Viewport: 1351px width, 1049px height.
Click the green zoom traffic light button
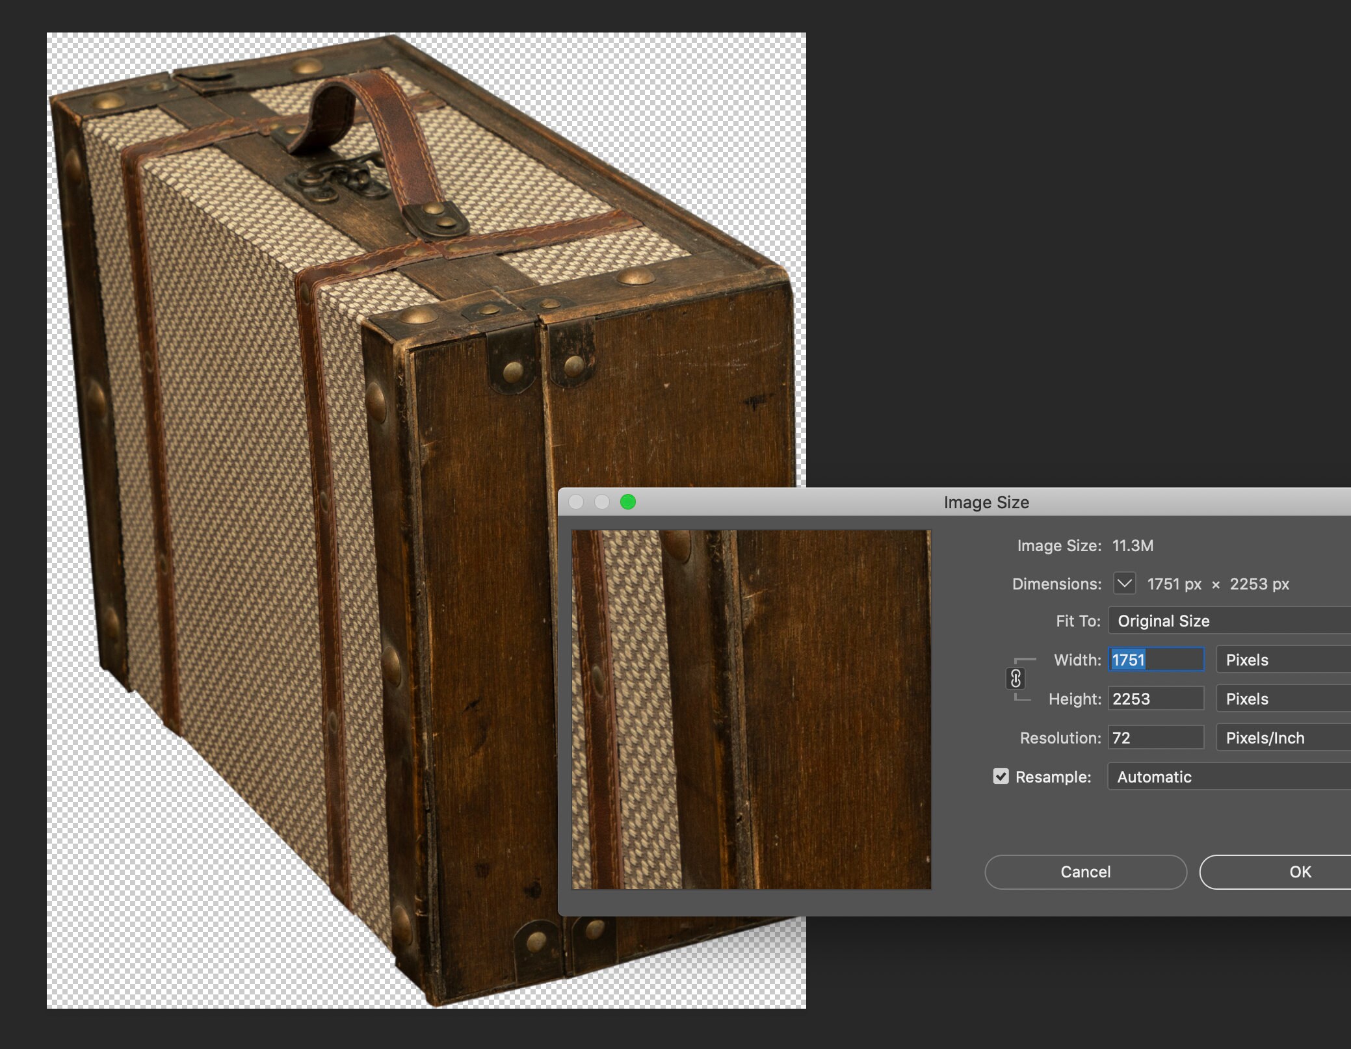(628, 502)
